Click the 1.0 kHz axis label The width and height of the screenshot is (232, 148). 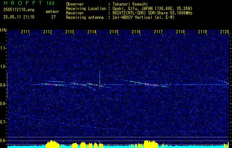pos(3,67)
